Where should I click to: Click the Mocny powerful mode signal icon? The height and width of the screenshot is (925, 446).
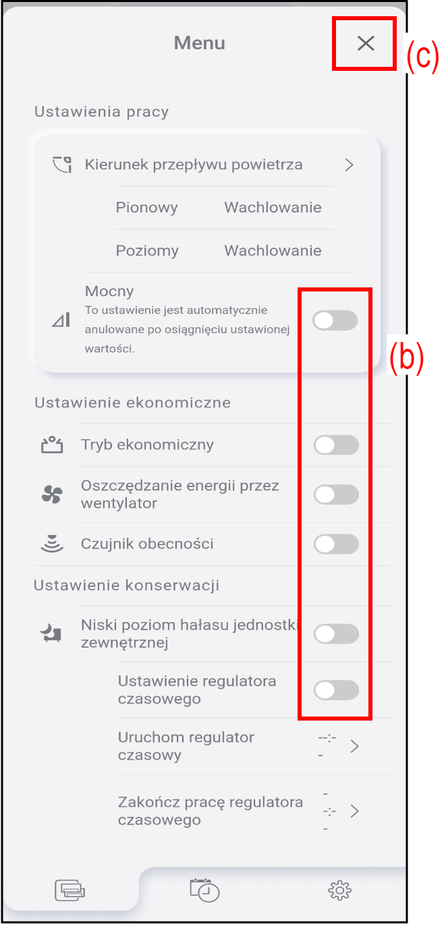(x=61, y=320)
